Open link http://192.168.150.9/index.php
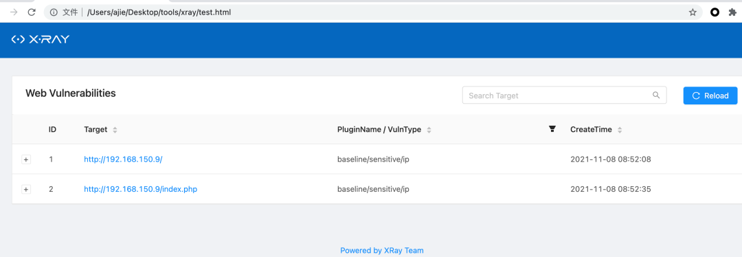Image resolution: width=742 pixels, height=257 pixels. (x=141, y=189)
